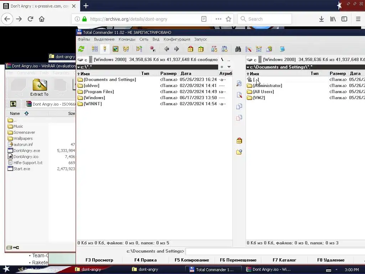Toggle the Firefox sidebar icon
The image size is (365, 274).
point(344,19)
